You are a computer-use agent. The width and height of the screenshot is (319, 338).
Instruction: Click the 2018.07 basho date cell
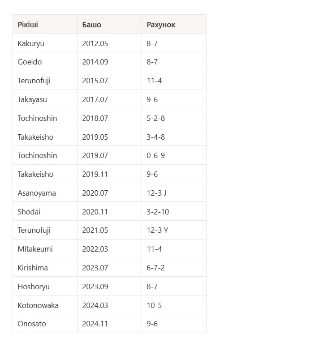click(95, 119)
